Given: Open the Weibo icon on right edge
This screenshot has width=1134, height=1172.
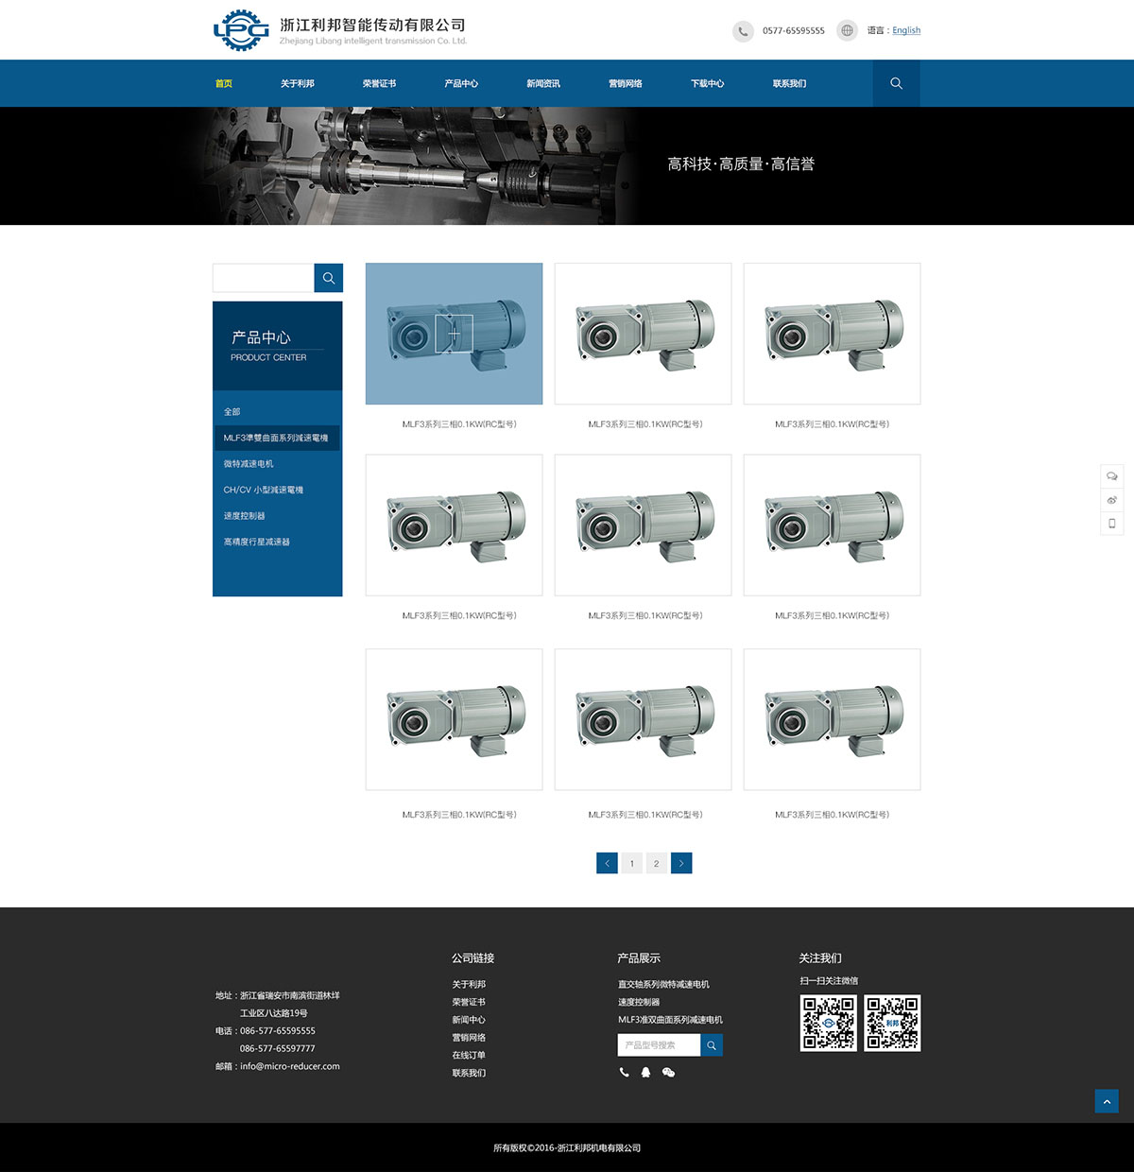Looking at the screenshot, I should point(1111,500).
